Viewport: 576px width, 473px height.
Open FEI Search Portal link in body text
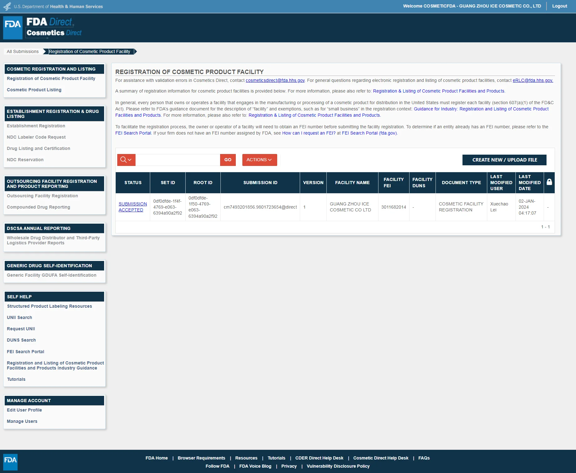(x=133, y=133)
